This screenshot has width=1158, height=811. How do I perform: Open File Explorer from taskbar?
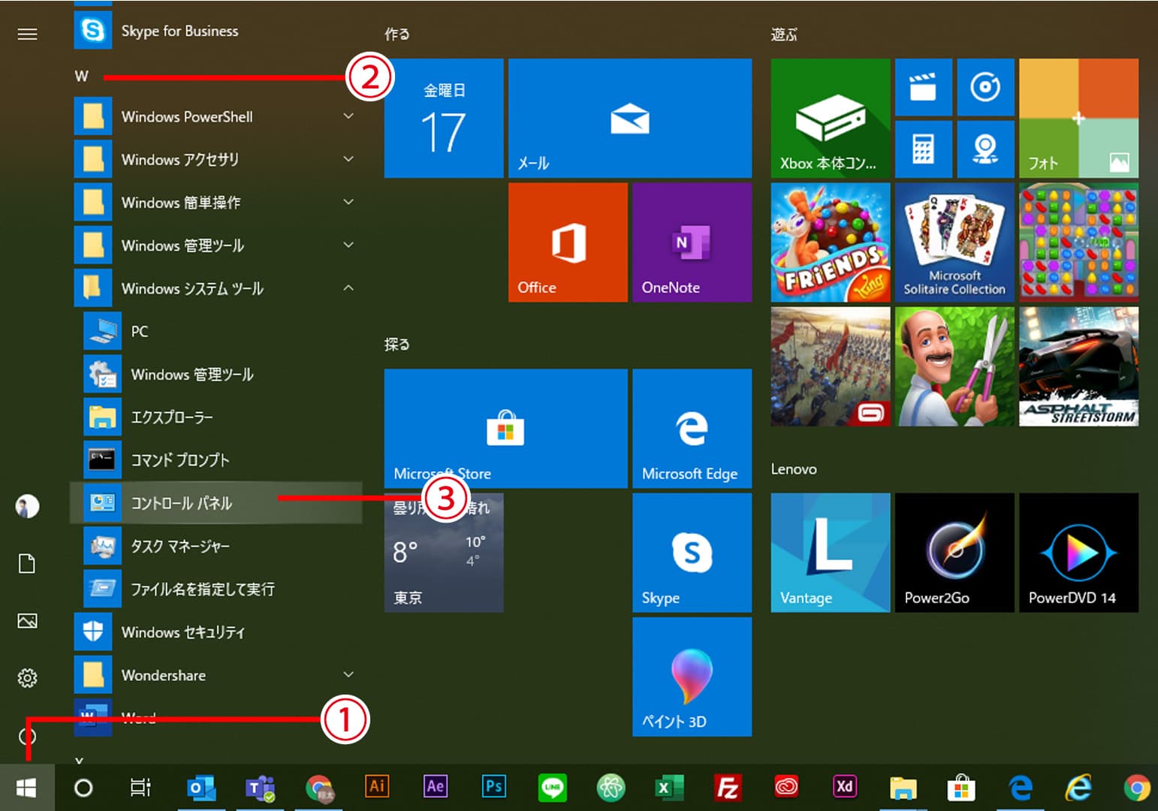(x=903, y=788)
